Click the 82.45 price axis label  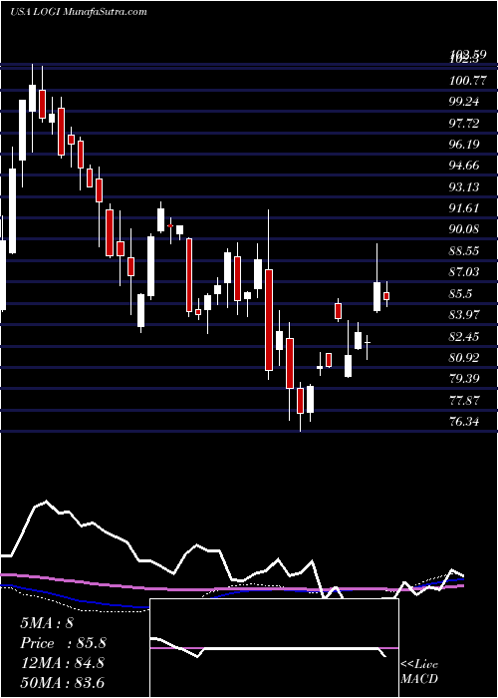464,336
